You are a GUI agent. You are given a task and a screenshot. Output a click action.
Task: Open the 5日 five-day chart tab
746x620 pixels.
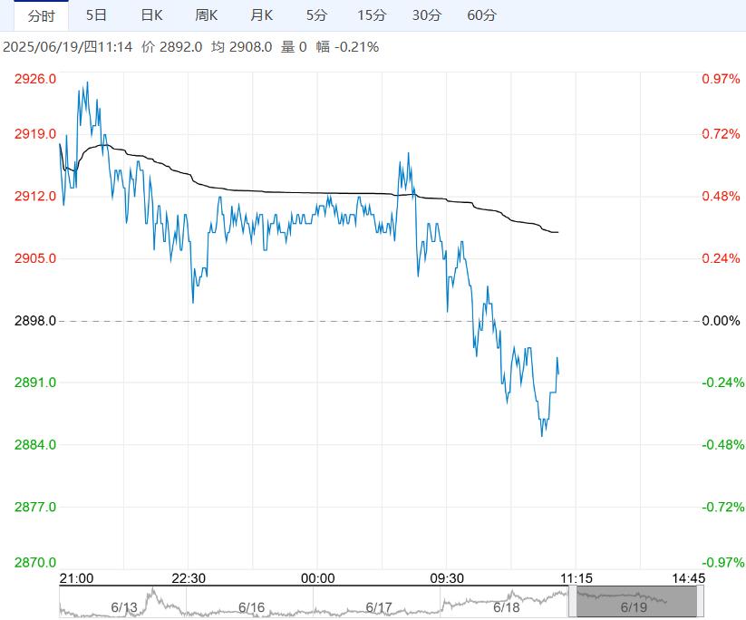95,15
